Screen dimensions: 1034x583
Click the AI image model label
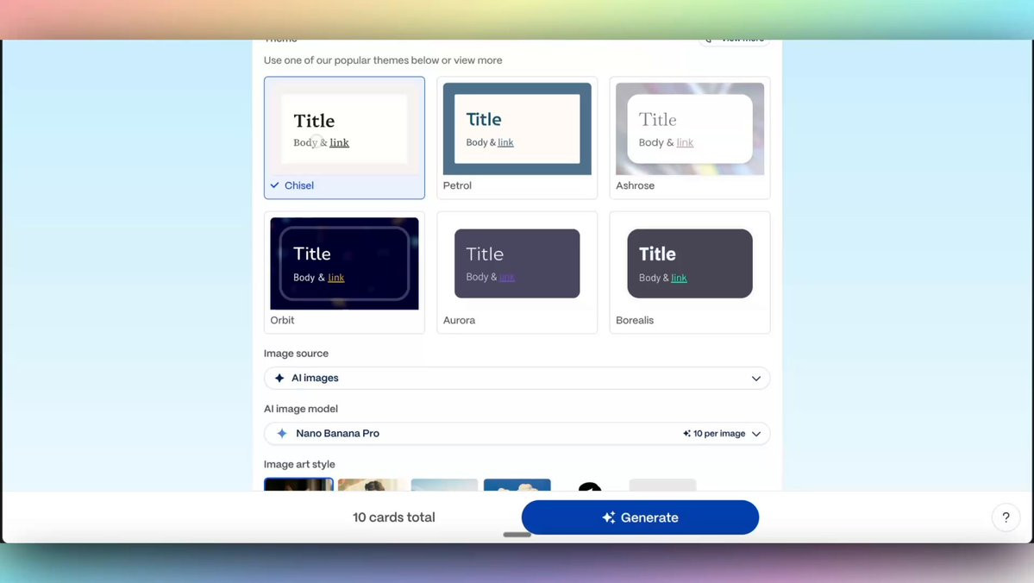pos(301,409)
